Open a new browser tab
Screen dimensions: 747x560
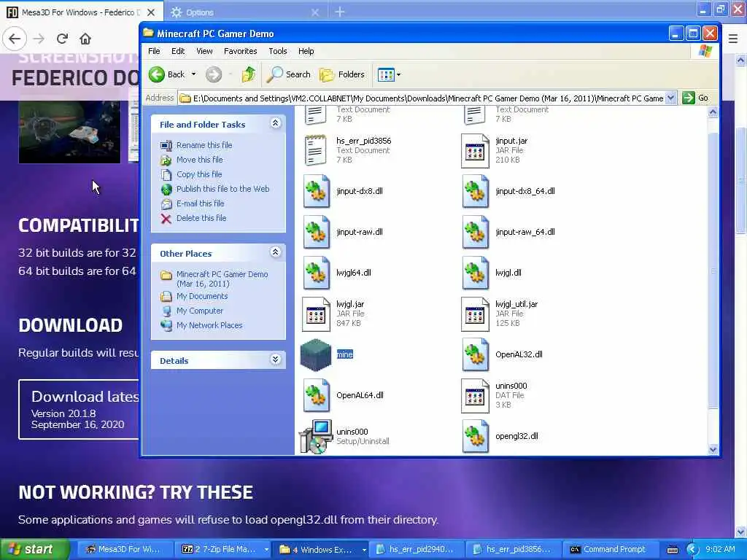click(x=340, y=12)
